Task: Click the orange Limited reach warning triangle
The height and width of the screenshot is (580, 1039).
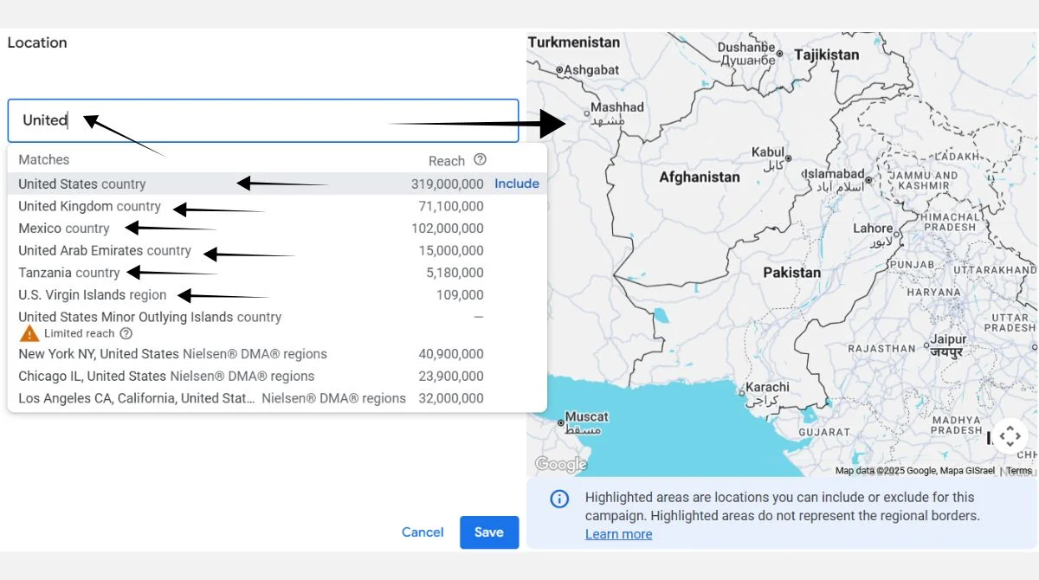Action: pyautogui.click(x=29, y=333)
